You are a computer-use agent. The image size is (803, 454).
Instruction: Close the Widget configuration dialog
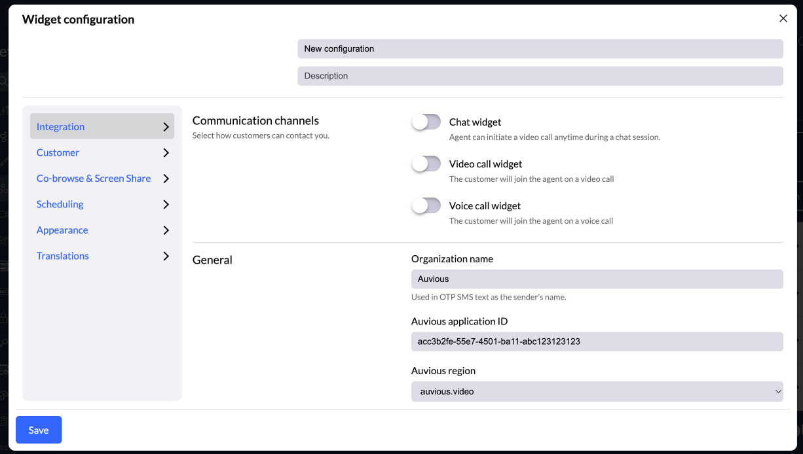783,18
